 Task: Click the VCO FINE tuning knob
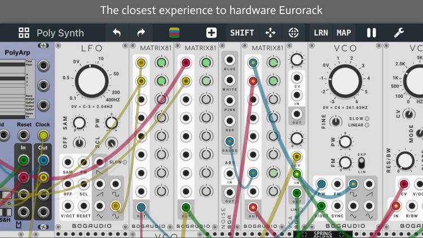click(336, 121)
